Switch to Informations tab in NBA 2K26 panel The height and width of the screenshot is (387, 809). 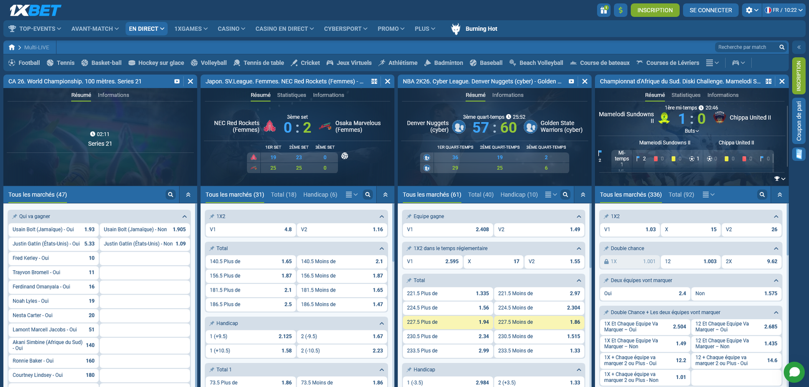(508, 95)
